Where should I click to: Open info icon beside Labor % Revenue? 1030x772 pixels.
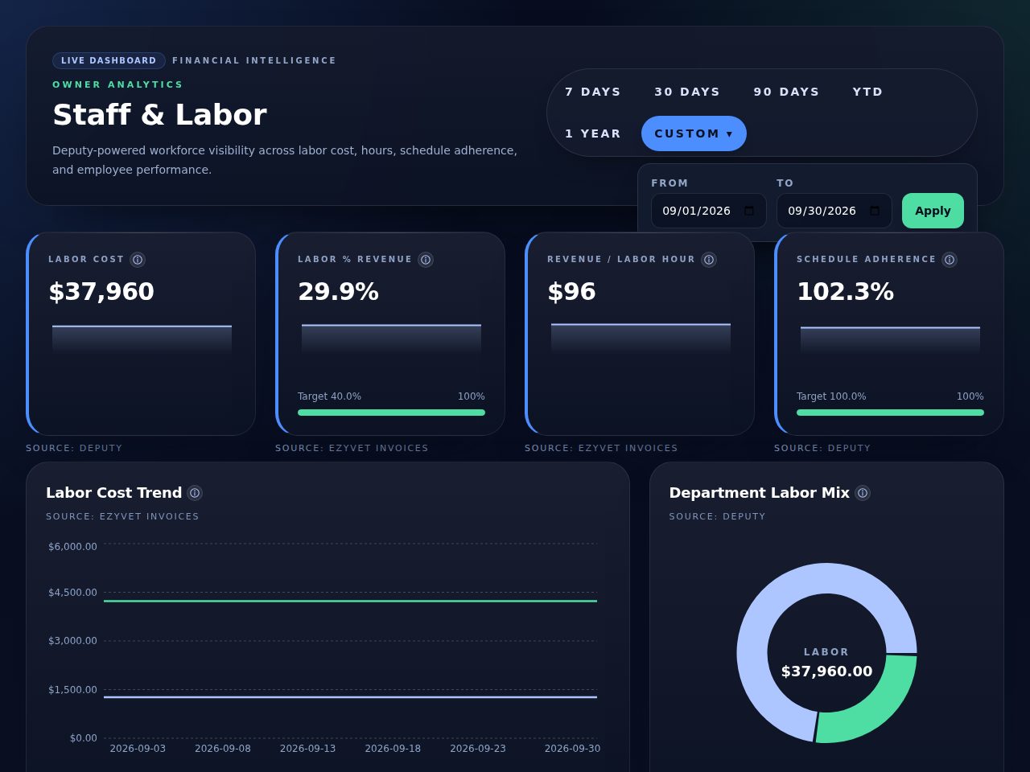click(426, 260)
